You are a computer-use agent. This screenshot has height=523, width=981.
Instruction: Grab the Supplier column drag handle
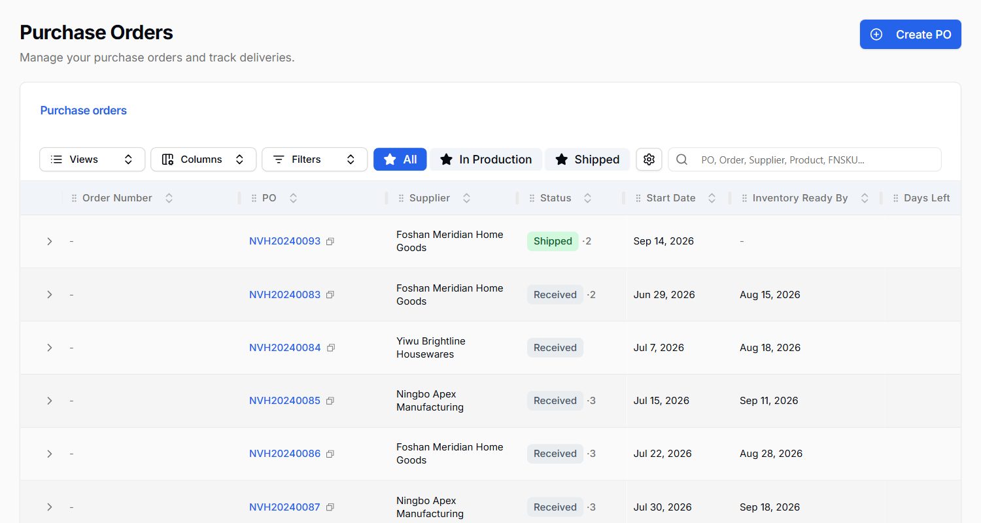pyautogui.click(x=401, y=198)
